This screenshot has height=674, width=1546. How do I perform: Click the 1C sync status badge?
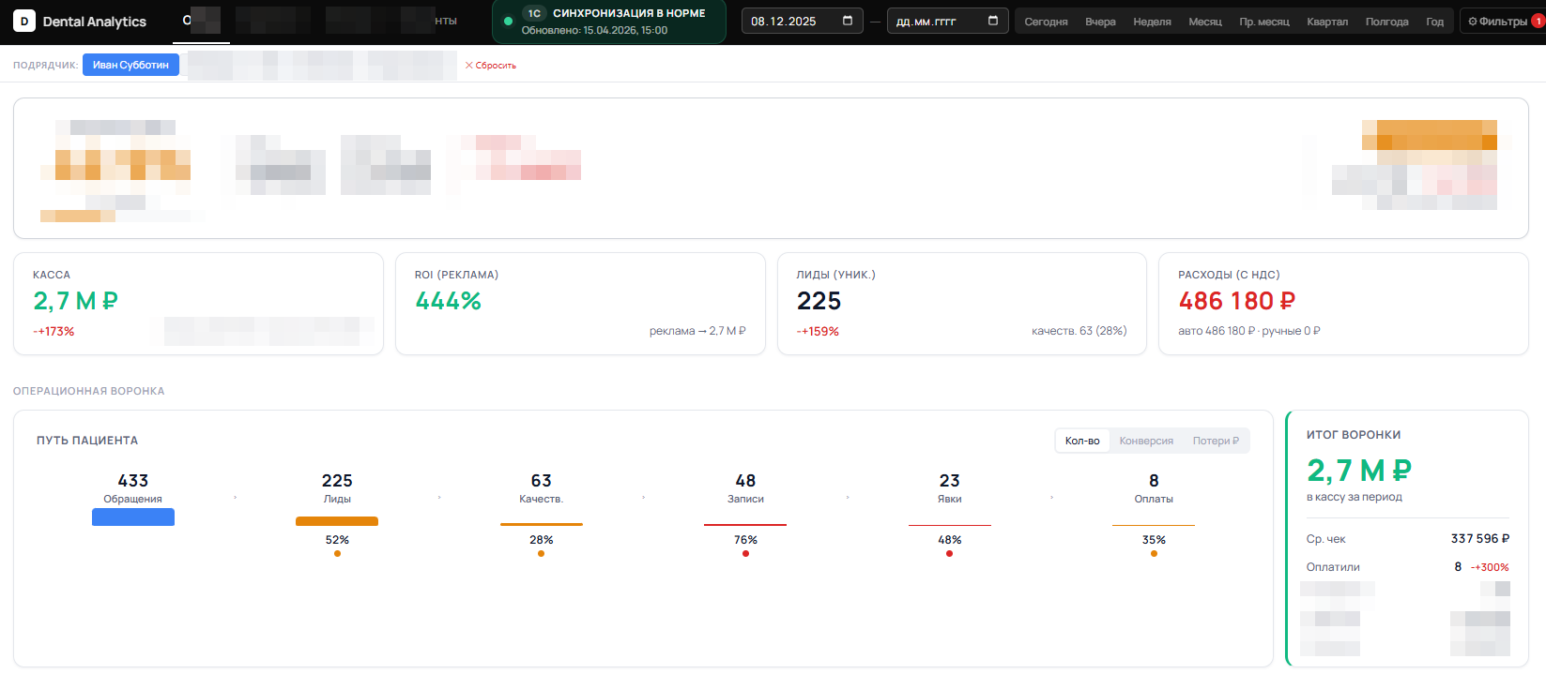(x=534, y=13)
